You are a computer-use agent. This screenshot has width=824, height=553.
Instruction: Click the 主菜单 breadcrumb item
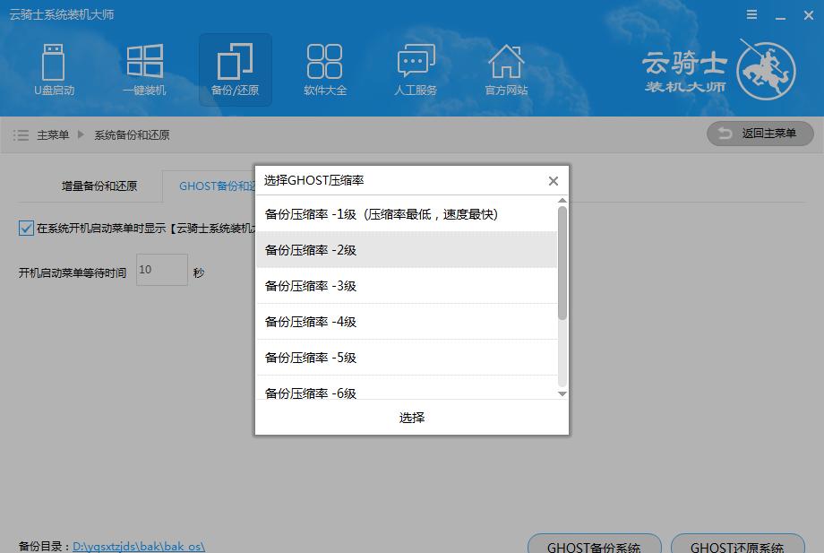pyautogui.click(x=53, y=135)
